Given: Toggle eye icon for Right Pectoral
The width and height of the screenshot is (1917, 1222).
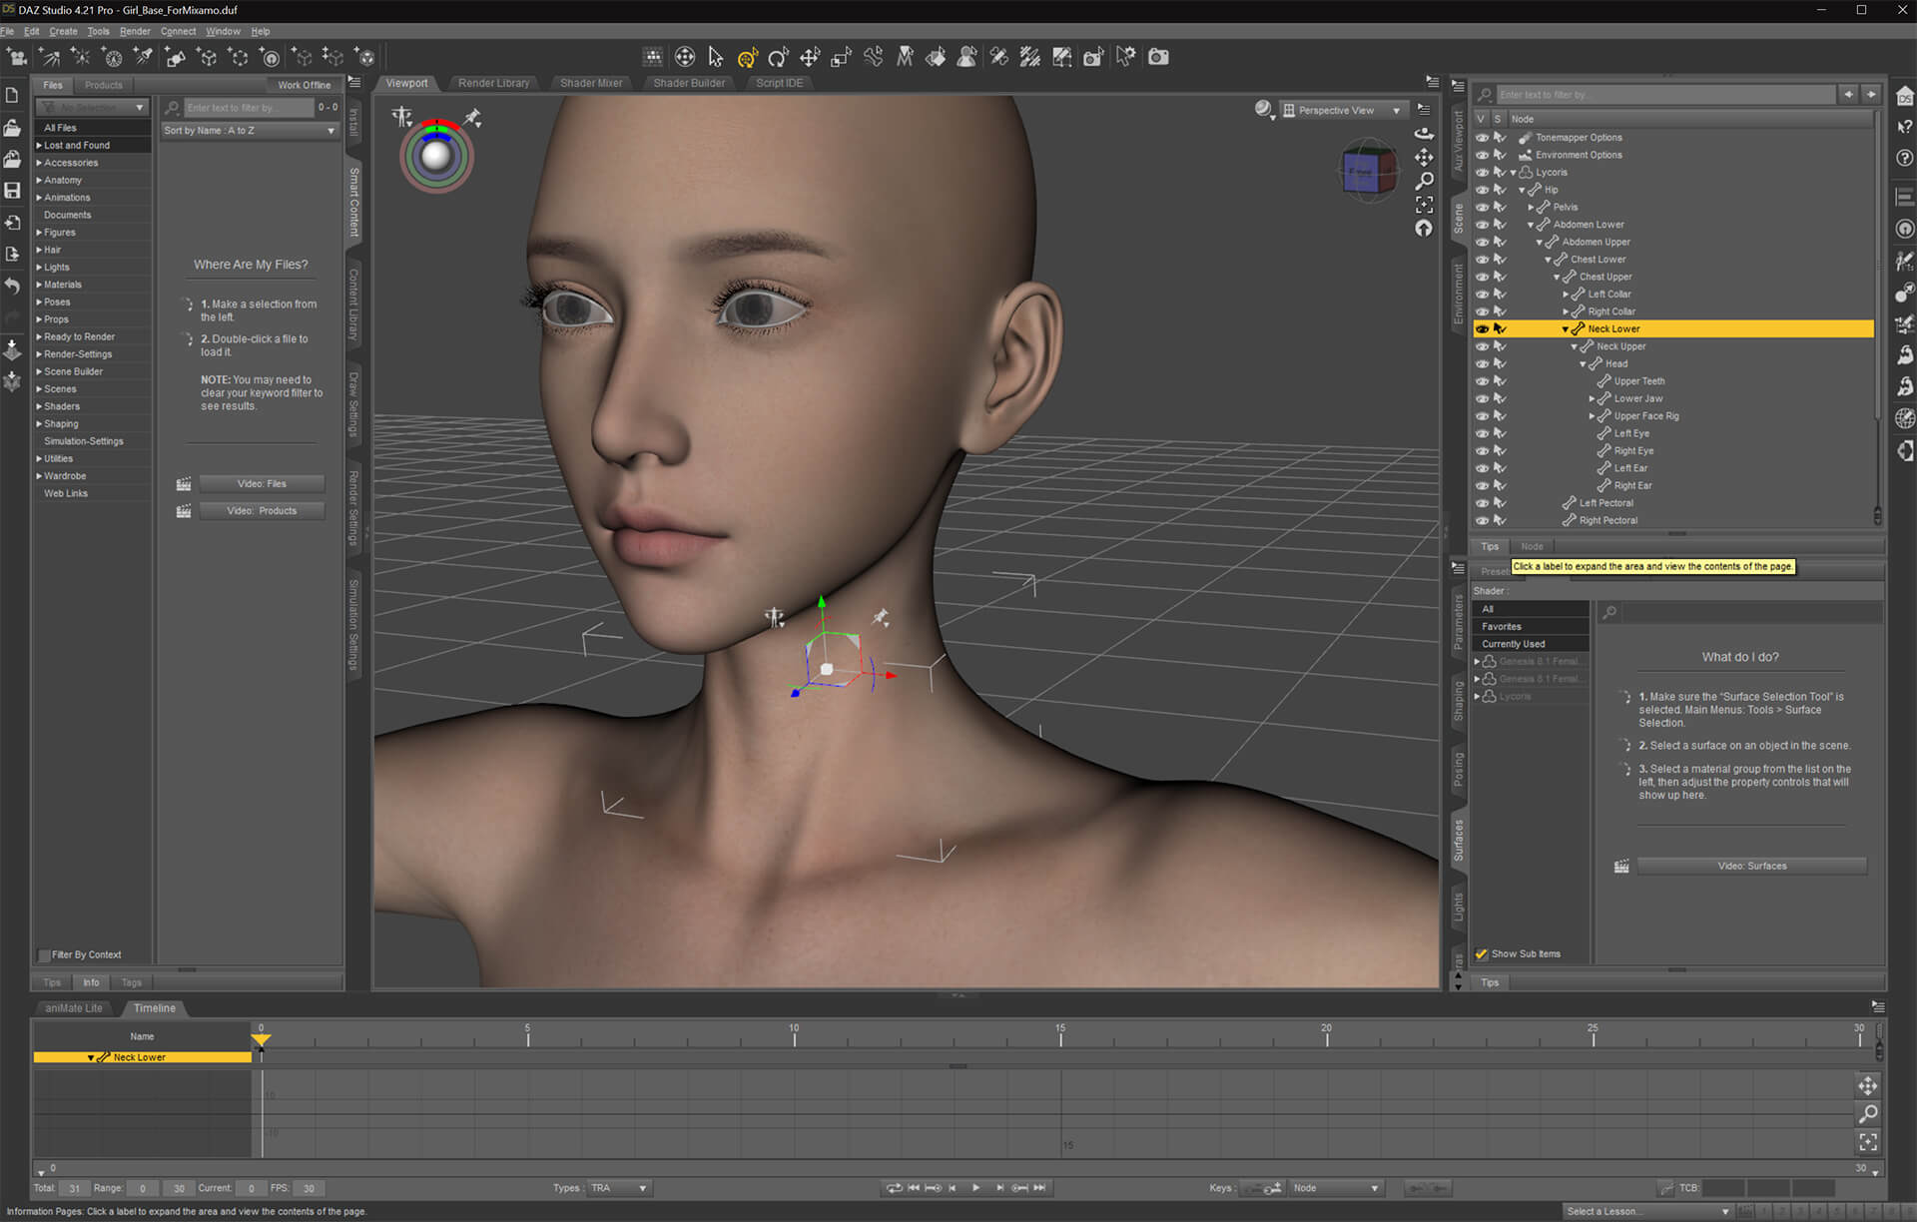Looking at the screenshot, I should pos(1483,520).
